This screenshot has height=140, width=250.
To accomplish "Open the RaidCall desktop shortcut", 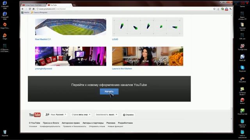I will [x=242, y=58].
